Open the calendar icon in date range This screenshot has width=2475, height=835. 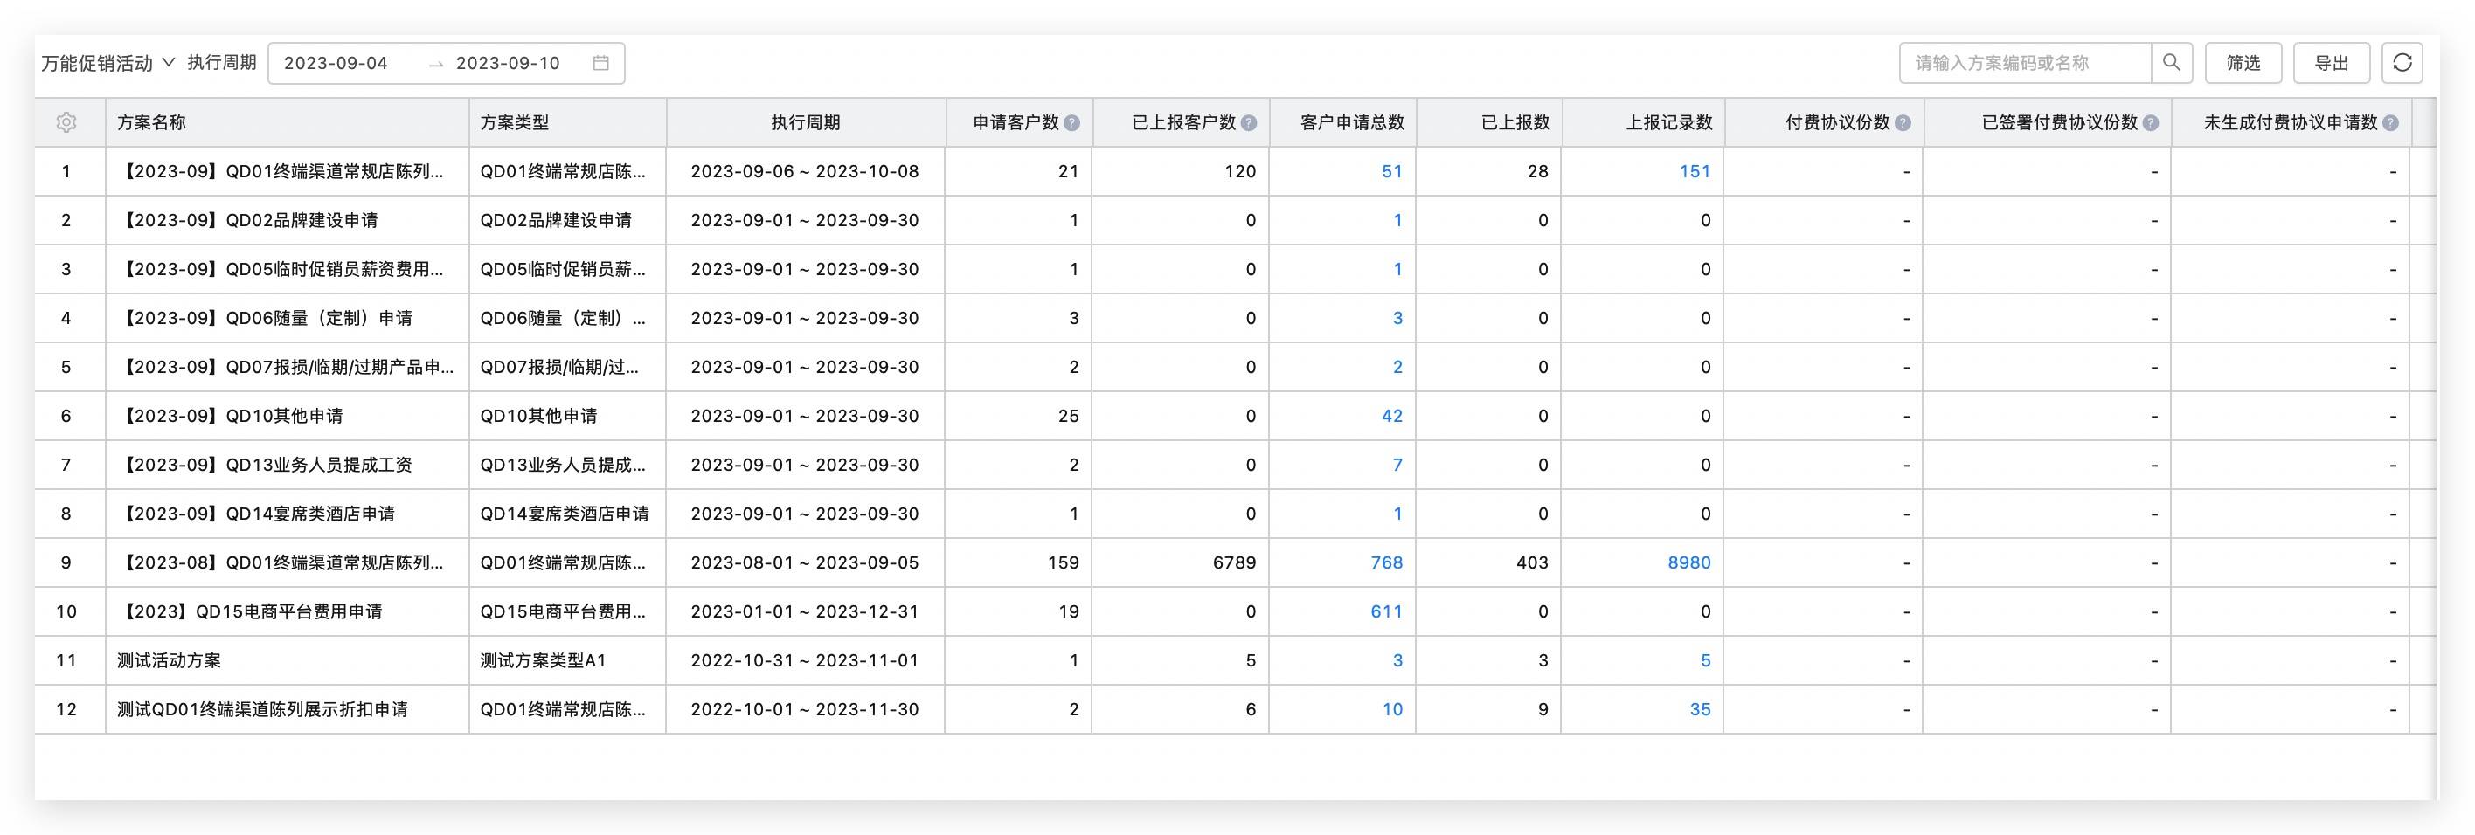click(601, 62)
